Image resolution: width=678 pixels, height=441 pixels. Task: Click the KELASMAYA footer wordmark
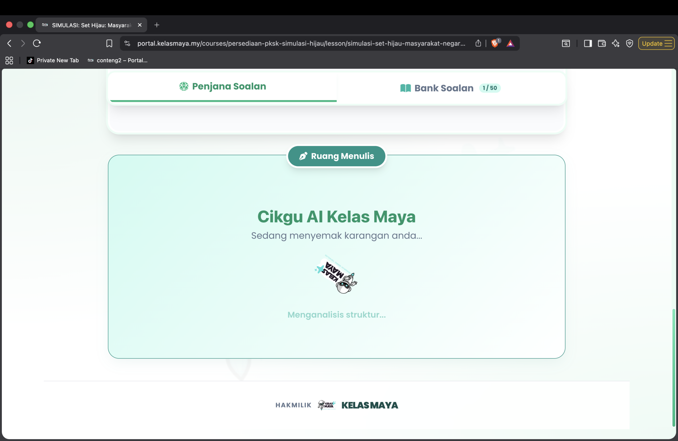click(x=370, y=406)
